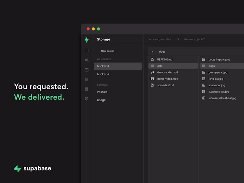Click the image icon for coughing-cat.png
The image size is (244, 183).
203,59
